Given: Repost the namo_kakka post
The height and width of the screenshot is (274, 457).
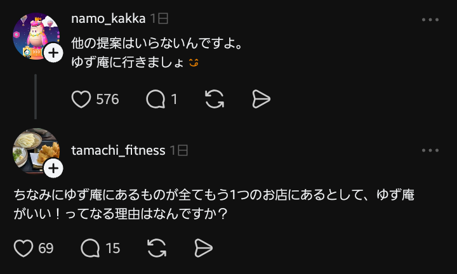Looking at the screenshot, I should pos(215,100).
